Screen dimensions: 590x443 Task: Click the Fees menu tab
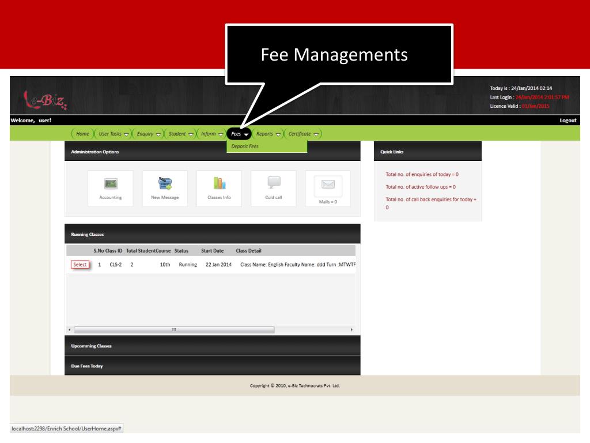pyautogui.click(x=239, y=134)
